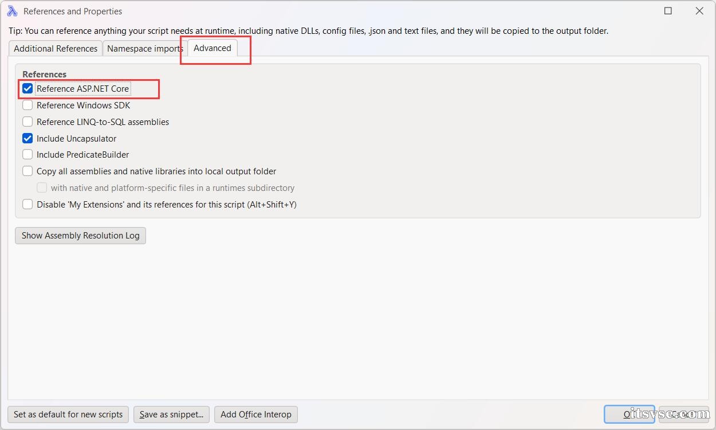
Task: Click Save as snippet button
Action: click(171, 415)
